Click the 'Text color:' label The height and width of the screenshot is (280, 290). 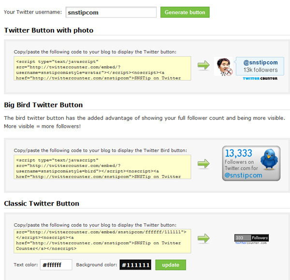point(26,265)
